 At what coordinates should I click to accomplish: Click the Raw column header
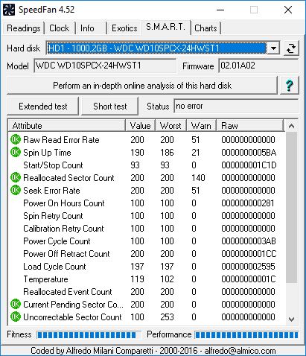pos(249,126)
